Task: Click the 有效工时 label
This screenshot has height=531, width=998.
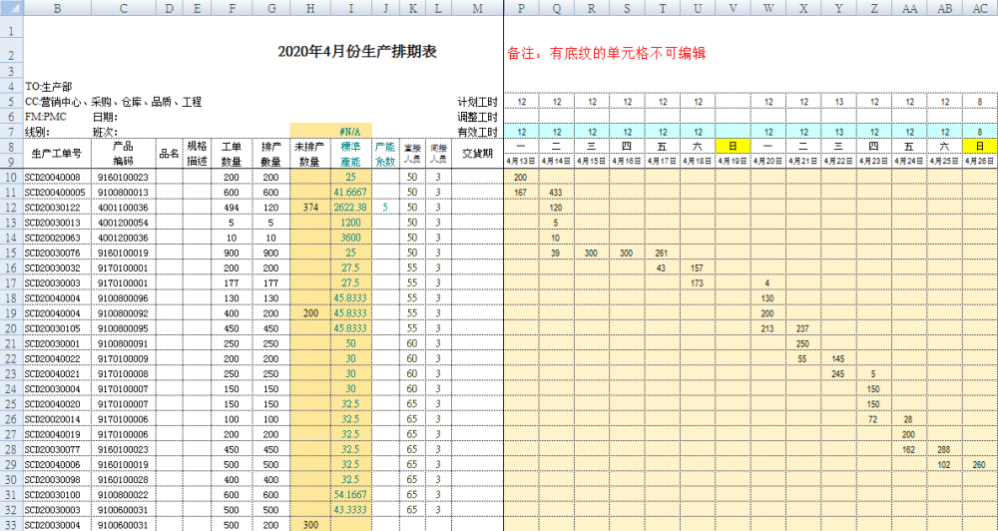Action: click(x=477, y=133)
